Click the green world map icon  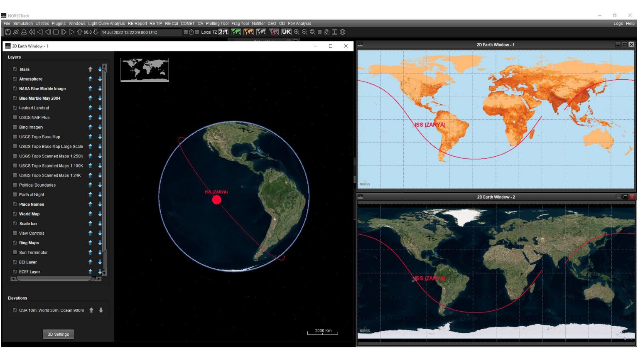click(236, 32)
